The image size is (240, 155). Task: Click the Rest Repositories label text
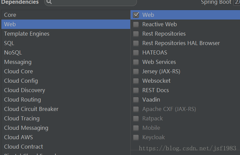click(x=164, y=34)
